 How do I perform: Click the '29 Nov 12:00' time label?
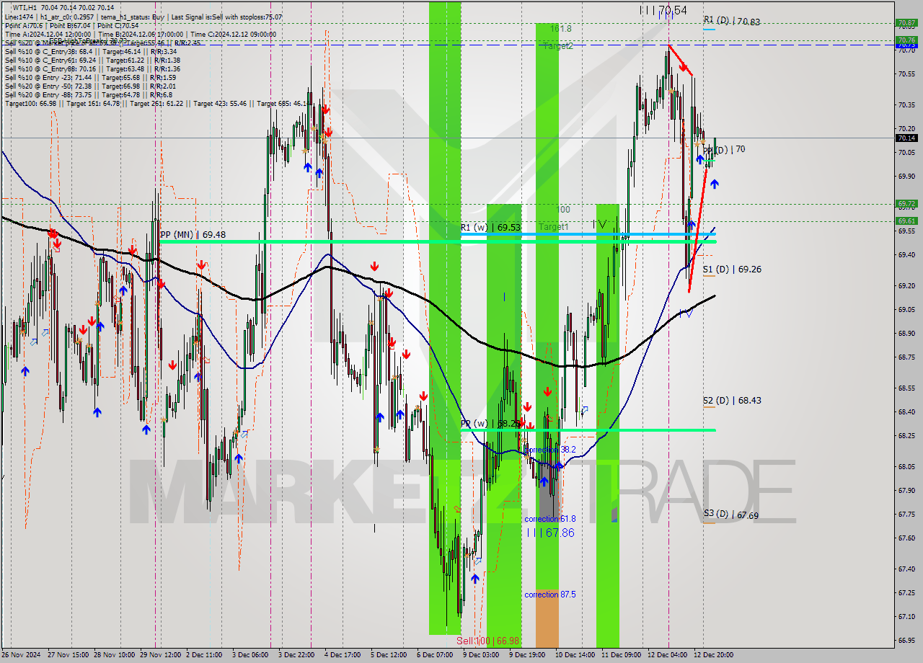click(x=161, y=655)
